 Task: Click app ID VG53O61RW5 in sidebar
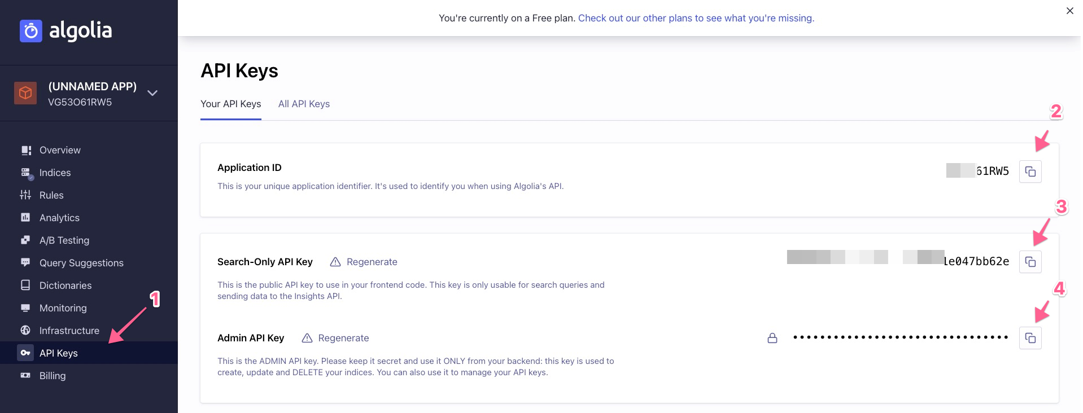pos(80,102)
